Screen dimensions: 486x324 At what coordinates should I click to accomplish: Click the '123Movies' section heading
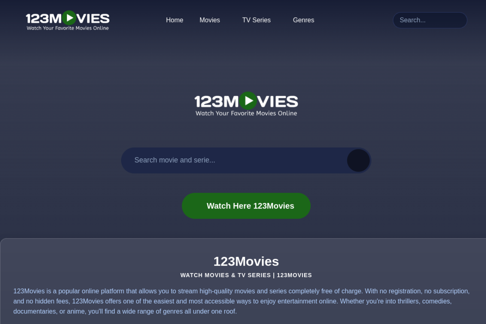[x=246, y=261]
